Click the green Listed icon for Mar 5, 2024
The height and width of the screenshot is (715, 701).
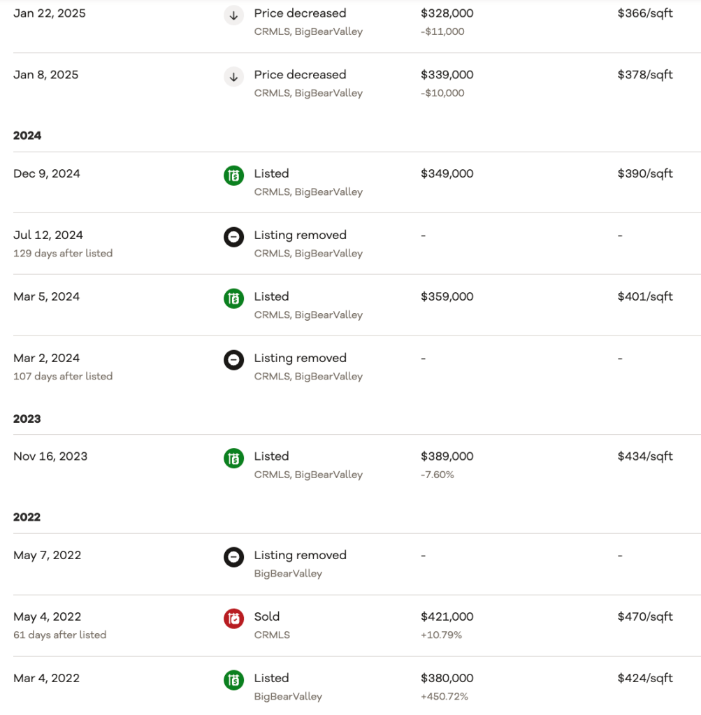pos(233,298)
